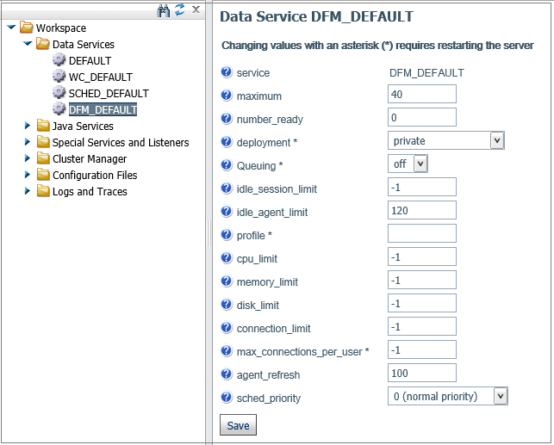Image resolution: width=554 pixels, height=445 pixels.
Task: Click the memory_limit input field
Action: 422,280
